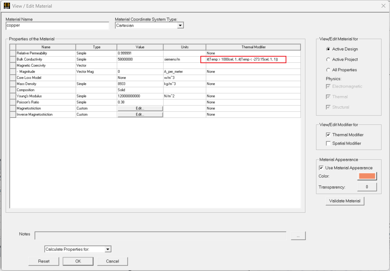Screen dimensions: 390x271
Task: Click the Bulk Conductivity thermal modifier cell
Action: 243,59
